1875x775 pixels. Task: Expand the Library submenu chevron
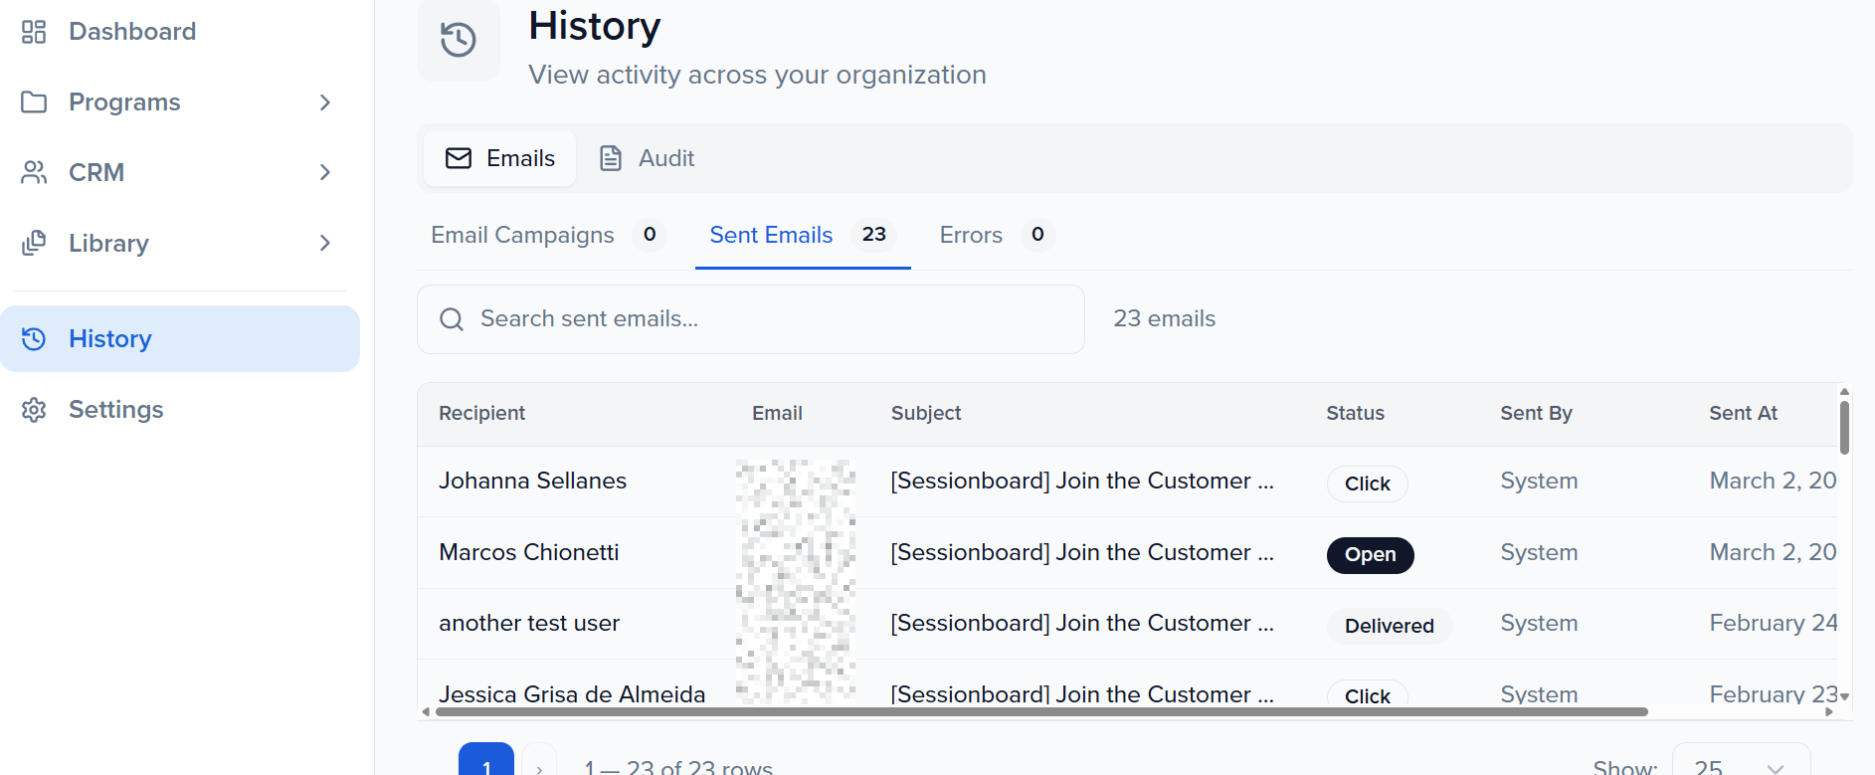(324, 243)
